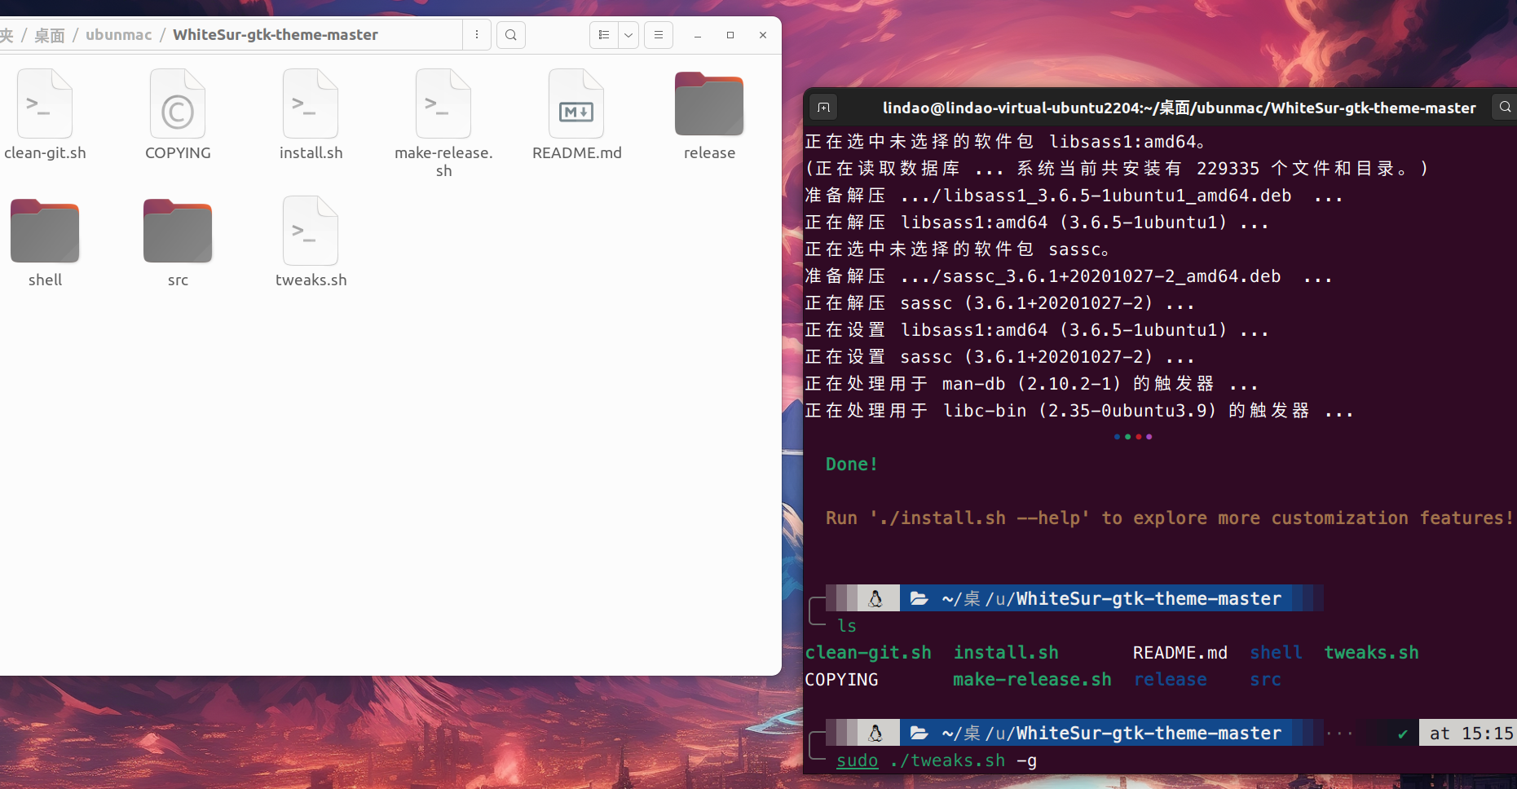Open a new terminal tab
This screenshot has width=1517, height=789.
(x=824, y=108)
